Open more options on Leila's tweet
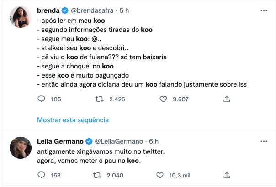 pos(264,141)
